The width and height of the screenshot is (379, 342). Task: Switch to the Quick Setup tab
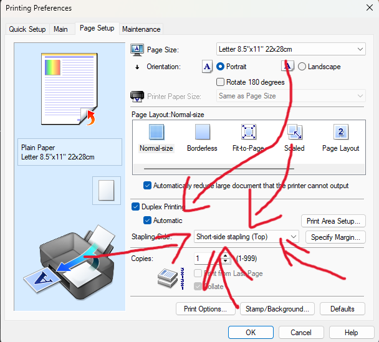27,29
